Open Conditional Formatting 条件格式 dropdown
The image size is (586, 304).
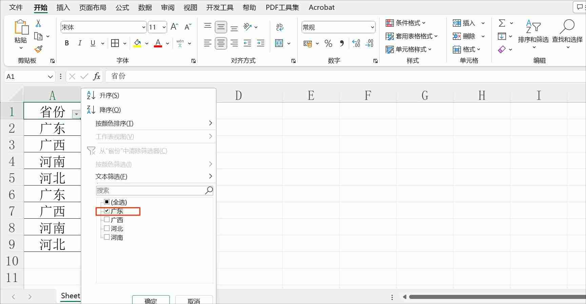[405, 23]
